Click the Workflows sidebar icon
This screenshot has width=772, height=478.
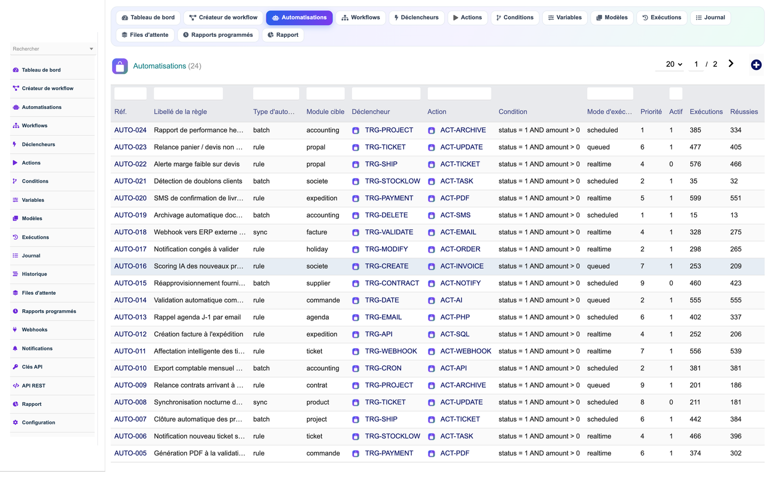tap(15, 126)
